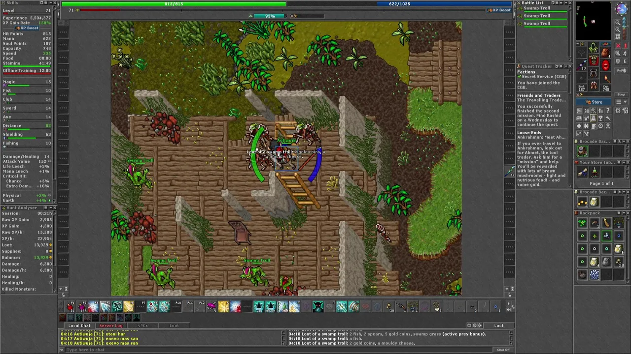Click the action bar potion with count 147
Screen dimensions: 631x354
(x=82, y=306)
